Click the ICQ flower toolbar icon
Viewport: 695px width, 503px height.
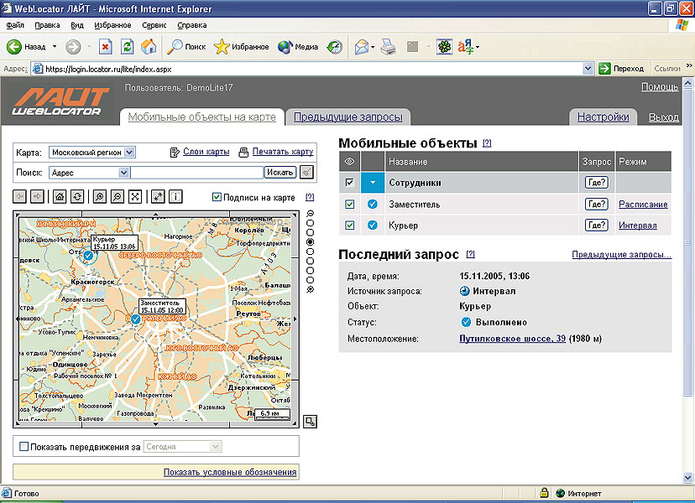coord(444,46)
